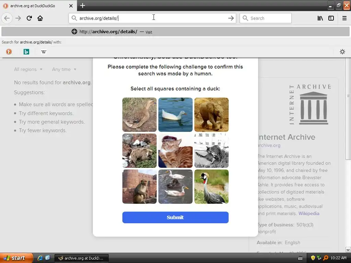The image size is (351, 263).
Task: Visit the suggested http://archive.org/details/ entry
Action: coord(175,32)
